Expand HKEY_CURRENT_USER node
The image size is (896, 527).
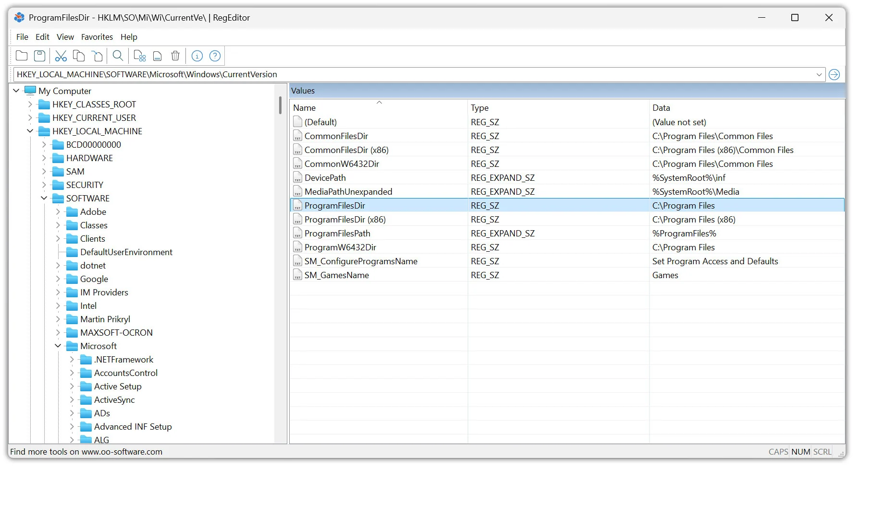pyautogui.click(x=30, y=117)
